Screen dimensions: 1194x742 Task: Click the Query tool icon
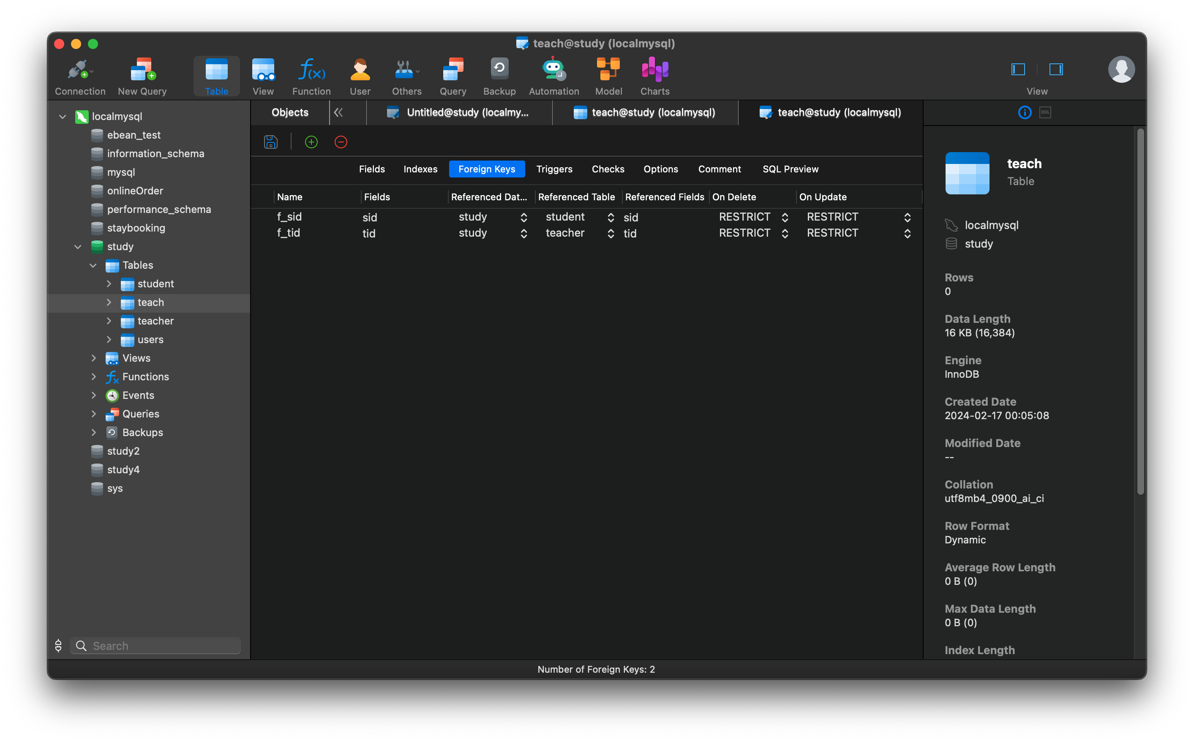tap(451, 75)
